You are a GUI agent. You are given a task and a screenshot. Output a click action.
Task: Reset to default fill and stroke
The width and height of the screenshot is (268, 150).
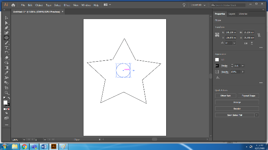pos(4,98)
